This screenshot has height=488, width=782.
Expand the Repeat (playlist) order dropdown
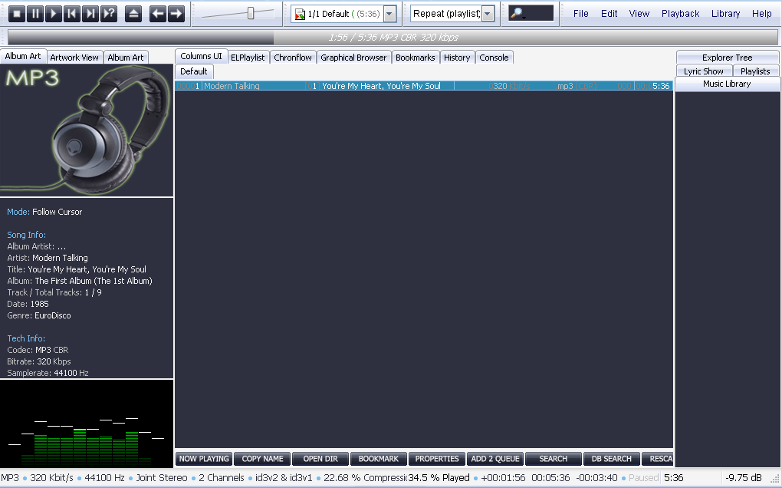click(x=488, y=14)
